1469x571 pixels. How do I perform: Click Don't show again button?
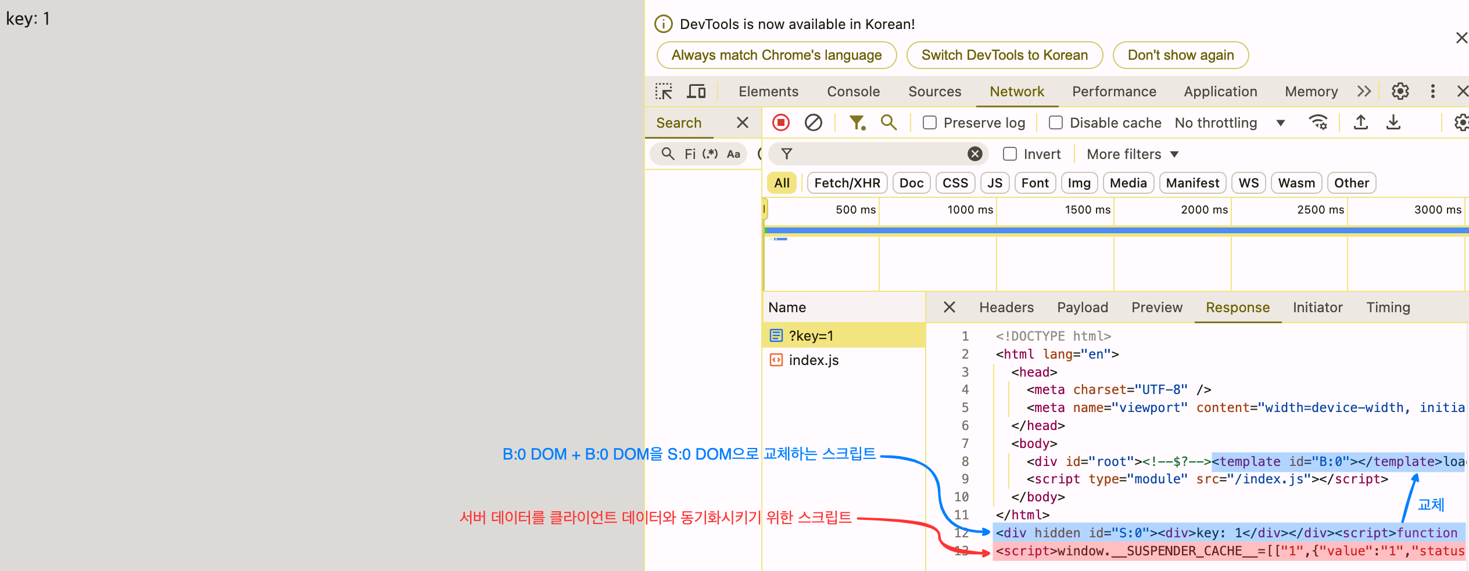click(1181, 55)
